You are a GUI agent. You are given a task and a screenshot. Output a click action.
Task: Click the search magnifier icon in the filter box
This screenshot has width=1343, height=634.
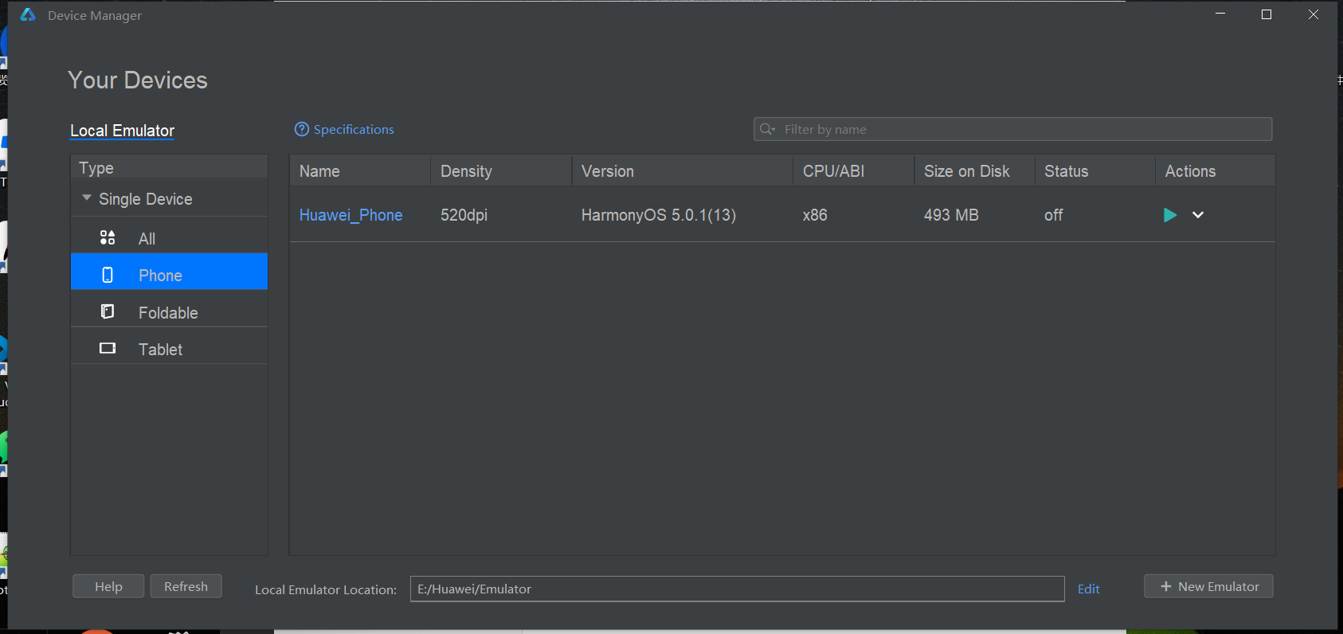(767, 129)
